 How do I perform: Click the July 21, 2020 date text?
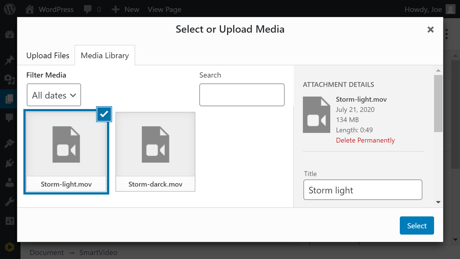tap(355, 109)
